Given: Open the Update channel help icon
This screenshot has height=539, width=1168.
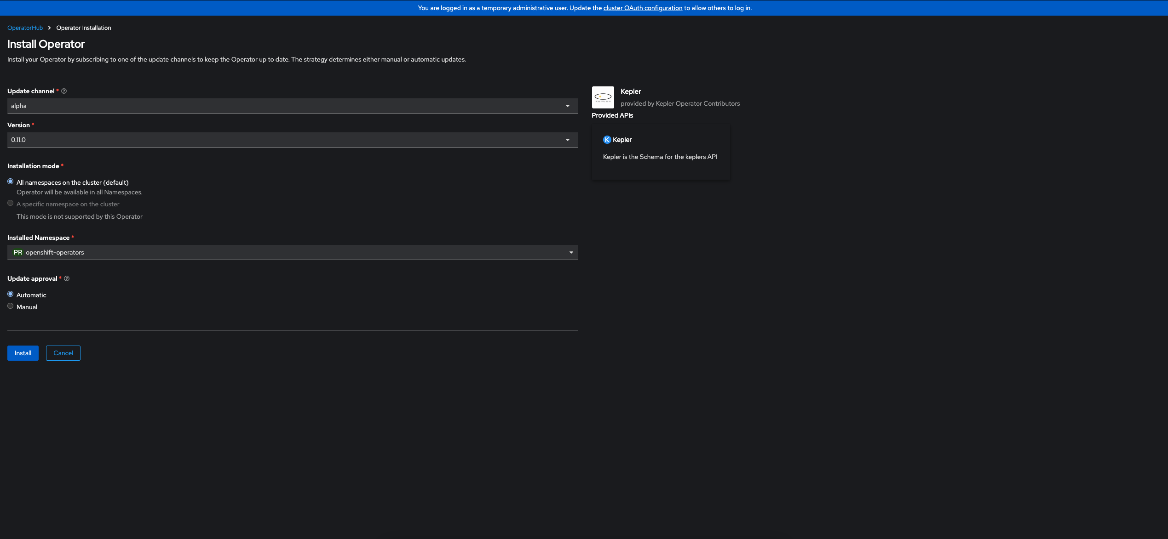Looking at the screenshot, I should coord(64,91).
